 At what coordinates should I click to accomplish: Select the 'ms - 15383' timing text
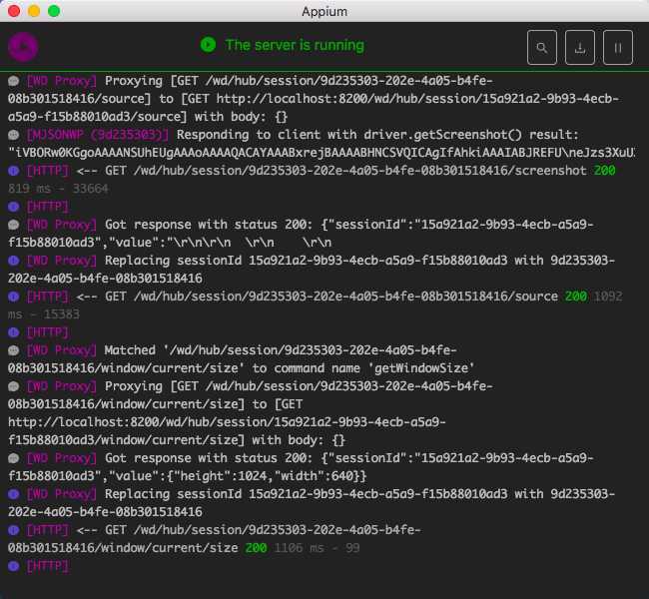44,314
